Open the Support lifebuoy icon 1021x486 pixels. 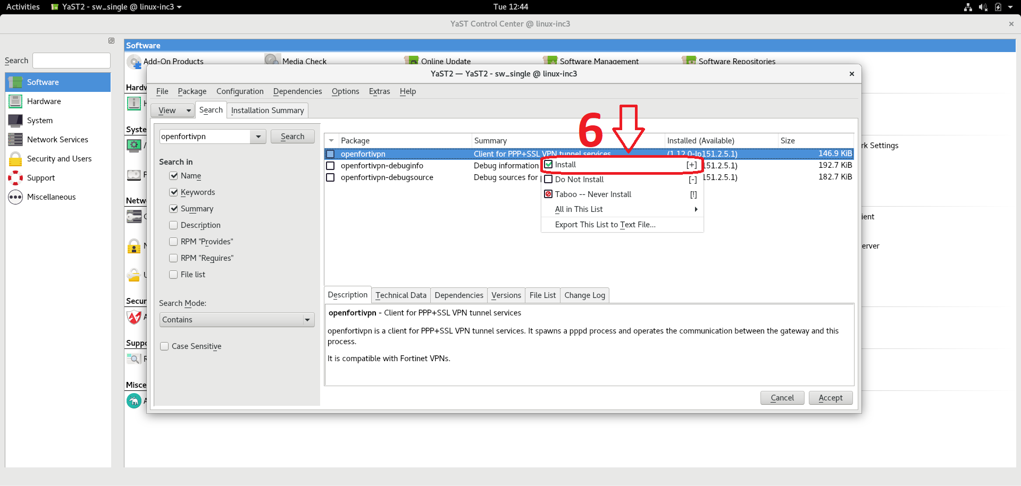(x=16, y=178)
